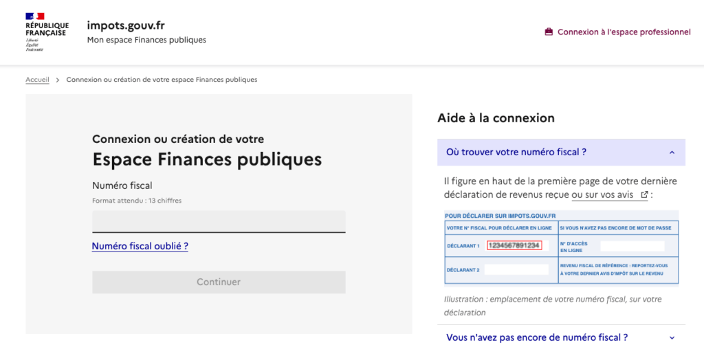Click the external link icon after 'ou sur vos avis'
This screenshot has height=349, width=704.
pos(644,194)
